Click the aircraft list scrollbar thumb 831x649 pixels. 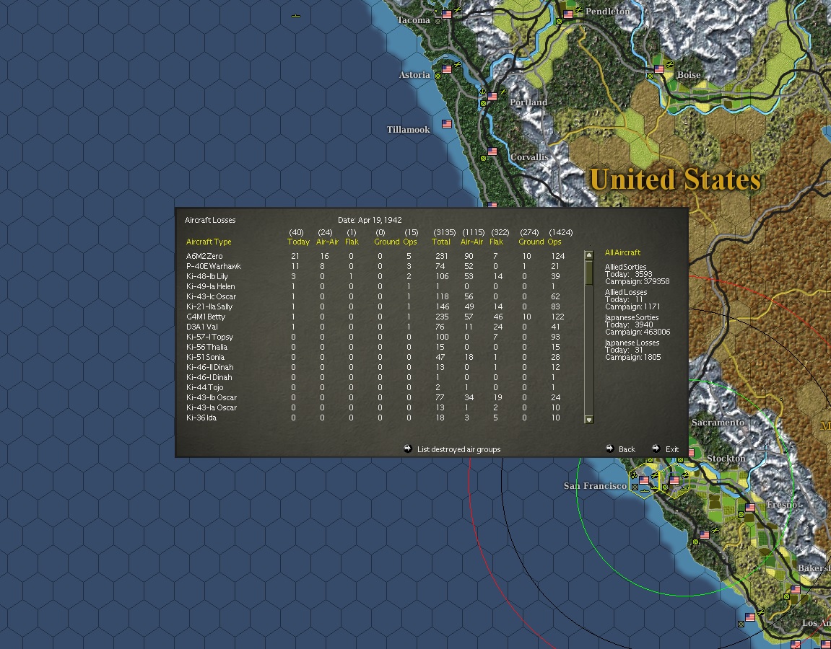click(x=589, y=272)
